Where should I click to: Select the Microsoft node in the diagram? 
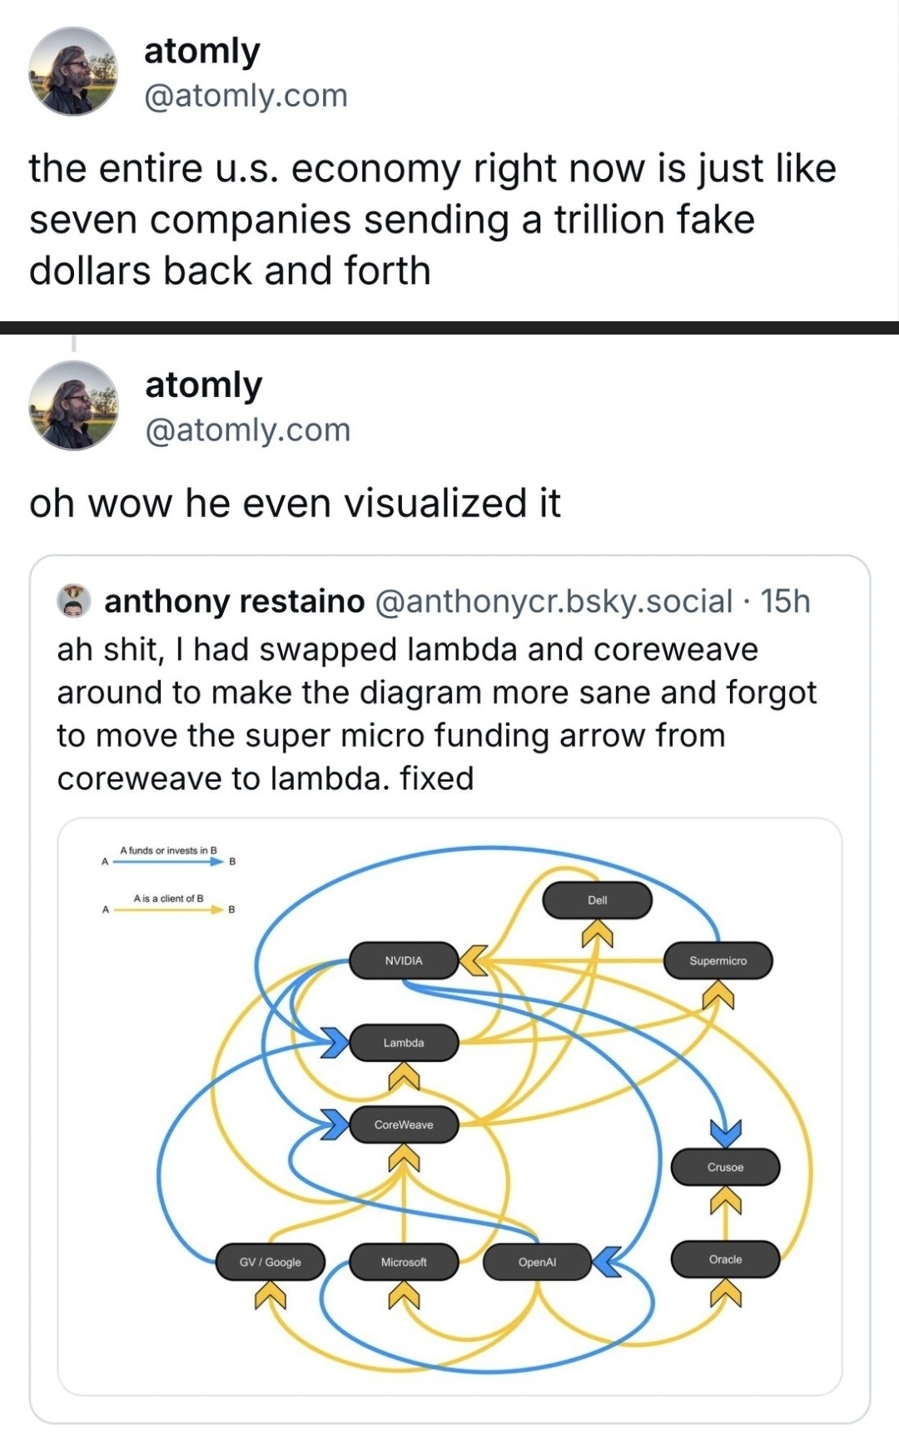coord(404,1262)
